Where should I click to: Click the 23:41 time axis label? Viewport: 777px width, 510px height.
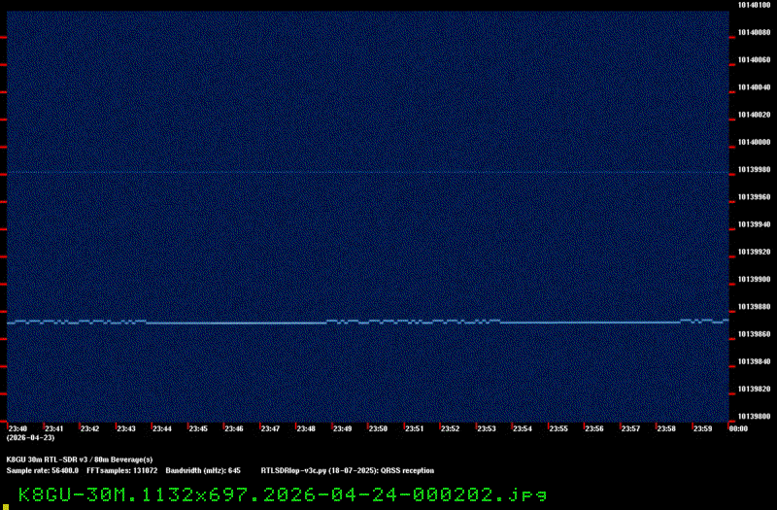[x=54, y=428]
